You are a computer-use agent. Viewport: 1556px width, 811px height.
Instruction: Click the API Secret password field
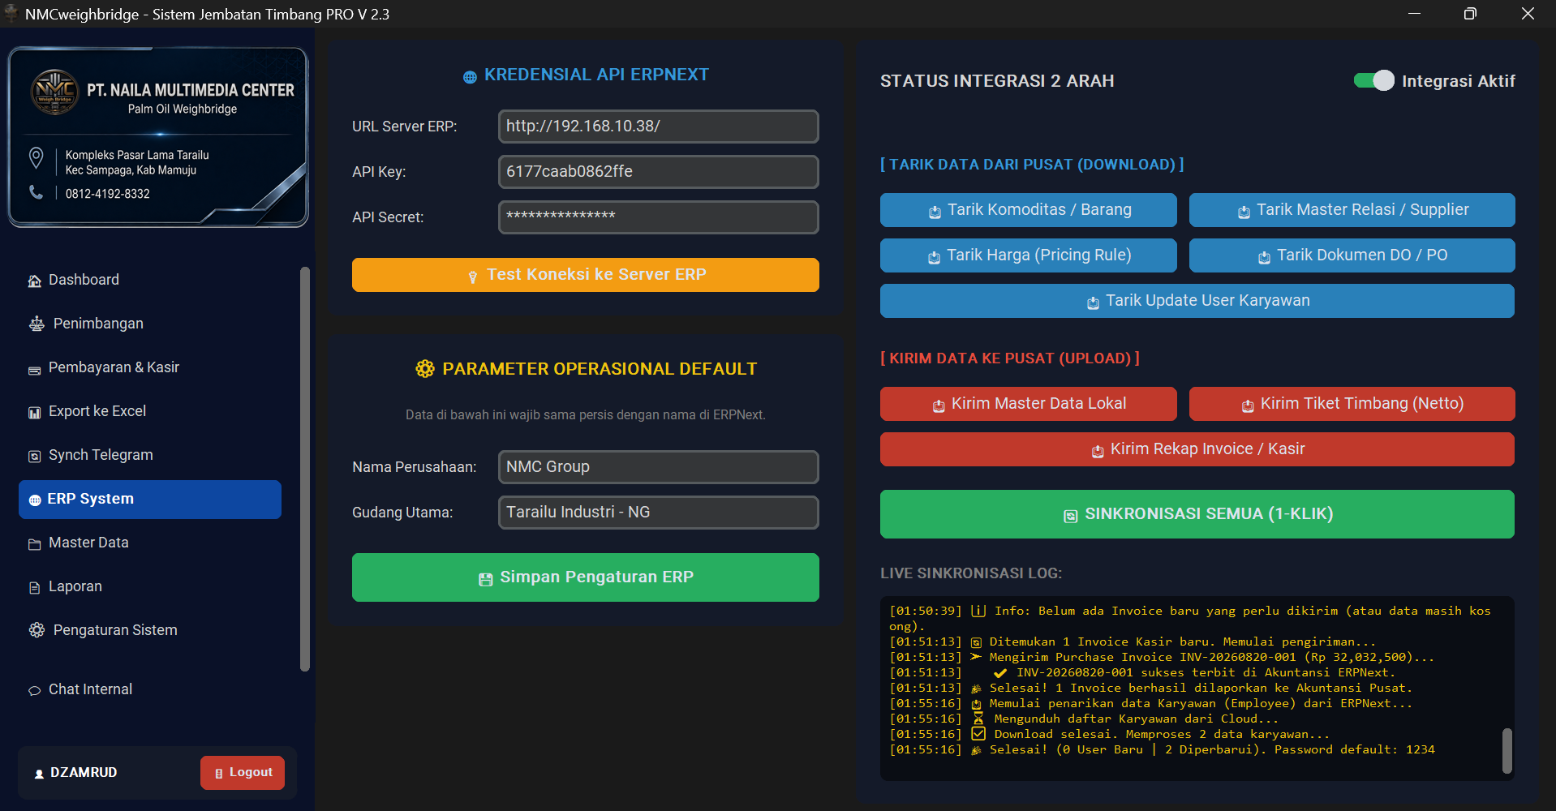tap(659, 217)
